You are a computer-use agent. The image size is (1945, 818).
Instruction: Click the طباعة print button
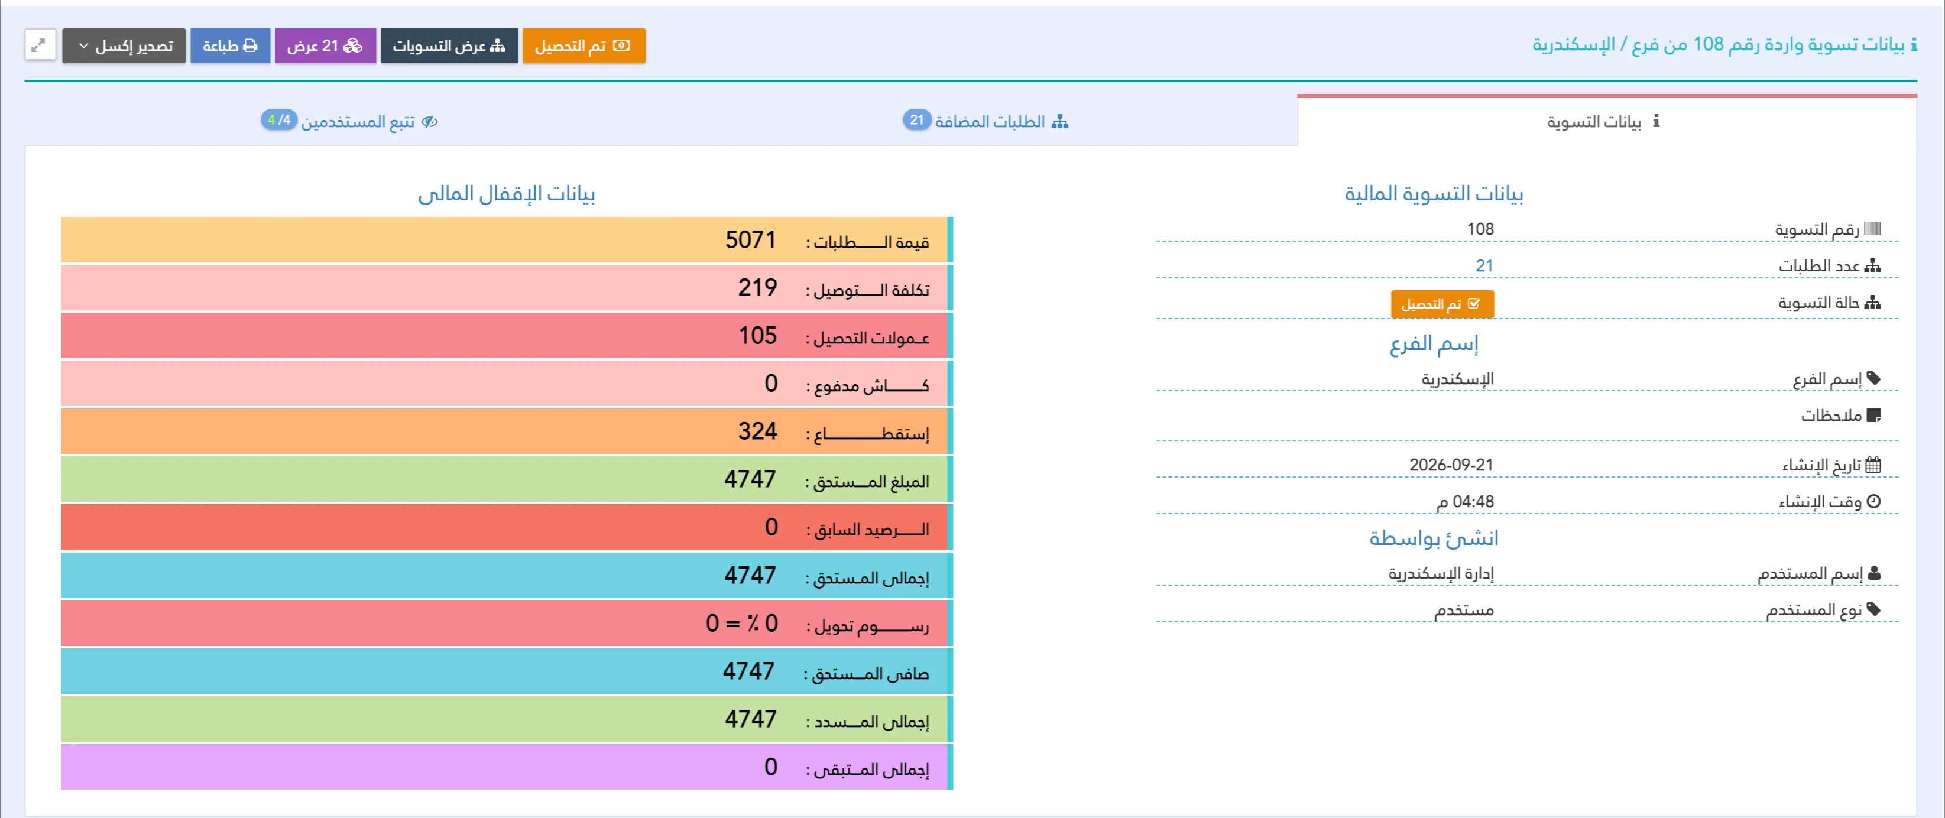click(229, 46)
